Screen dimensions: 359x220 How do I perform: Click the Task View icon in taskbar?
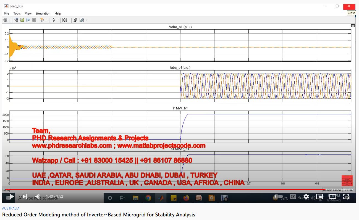[x=122, y=198]
